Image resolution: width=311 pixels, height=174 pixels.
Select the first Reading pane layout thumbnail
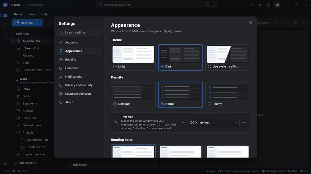pos(133,151)
